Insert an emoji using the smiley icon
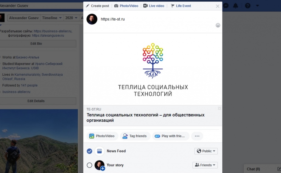Screen dimensions: 281x173 (218, 25)
